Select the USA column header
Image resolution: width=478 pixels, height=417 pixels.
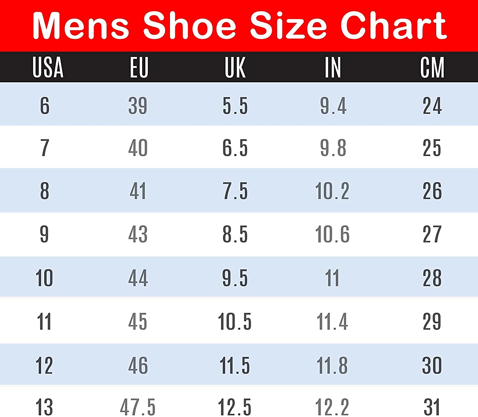pyautogui.click(x=48, y=67)
